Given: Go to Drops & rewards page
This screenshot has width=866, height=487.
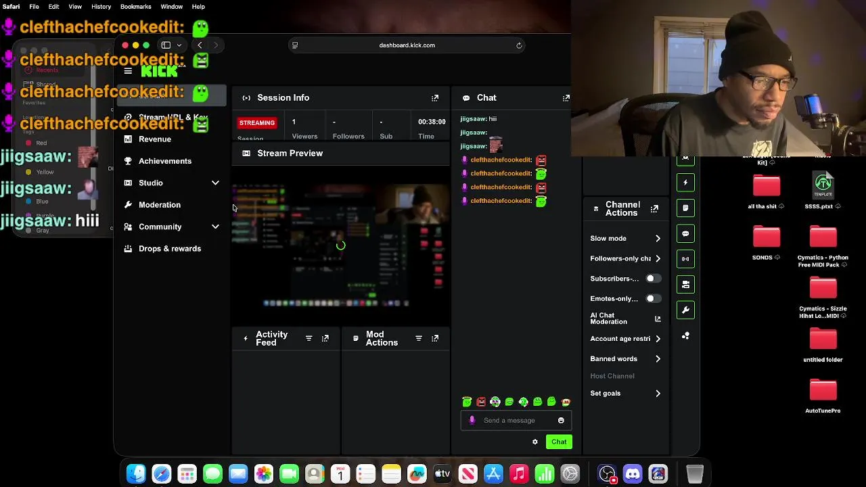Looking at the screenshot, I should 170,249.
